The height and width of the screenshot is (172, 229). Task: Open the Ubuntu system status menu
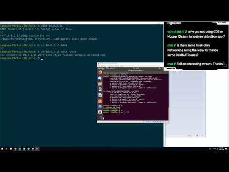pos(161,68)
